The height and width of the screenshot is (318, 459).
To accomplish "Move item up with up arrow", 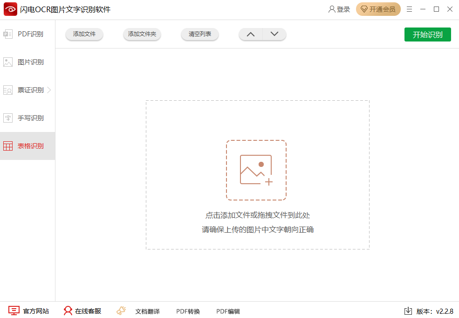I will click(251, 34).
